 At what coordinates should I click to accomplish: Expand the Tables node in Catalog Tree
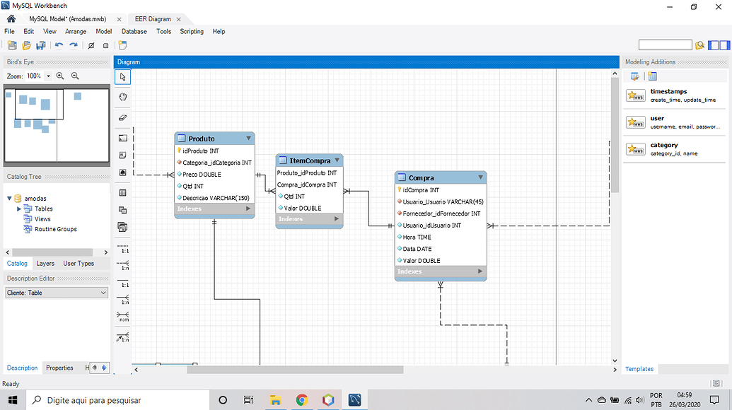tap(19, 209)
